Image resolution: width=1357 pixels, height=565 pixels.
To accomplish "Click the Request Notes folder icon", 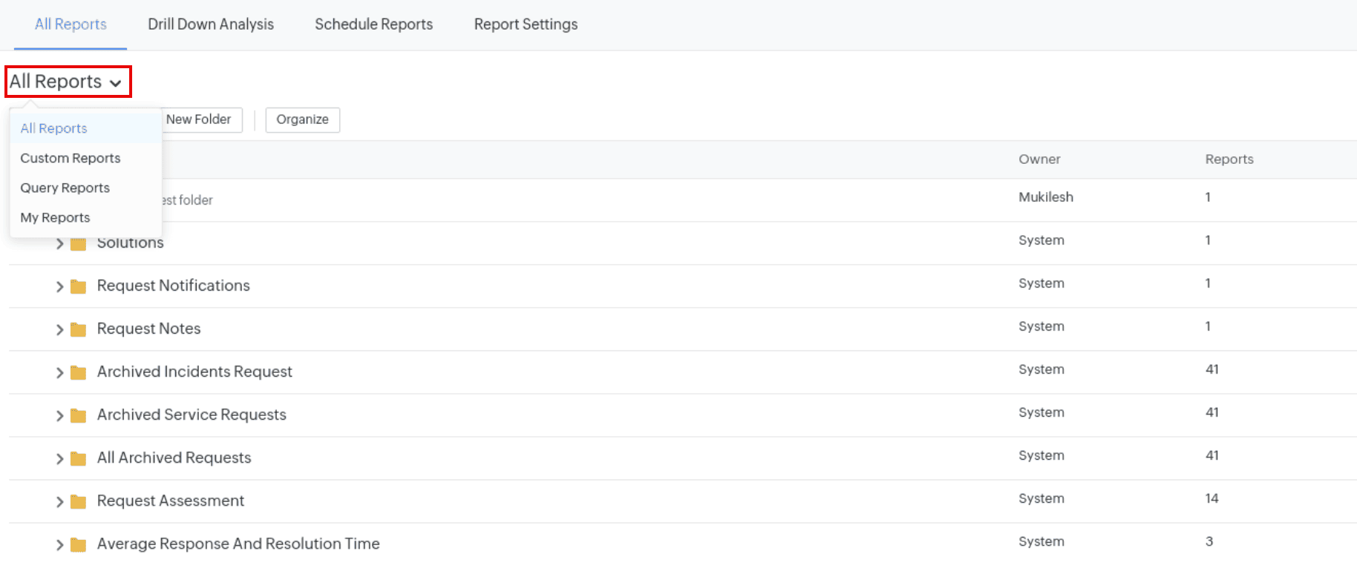I will [x=78, y=330].
